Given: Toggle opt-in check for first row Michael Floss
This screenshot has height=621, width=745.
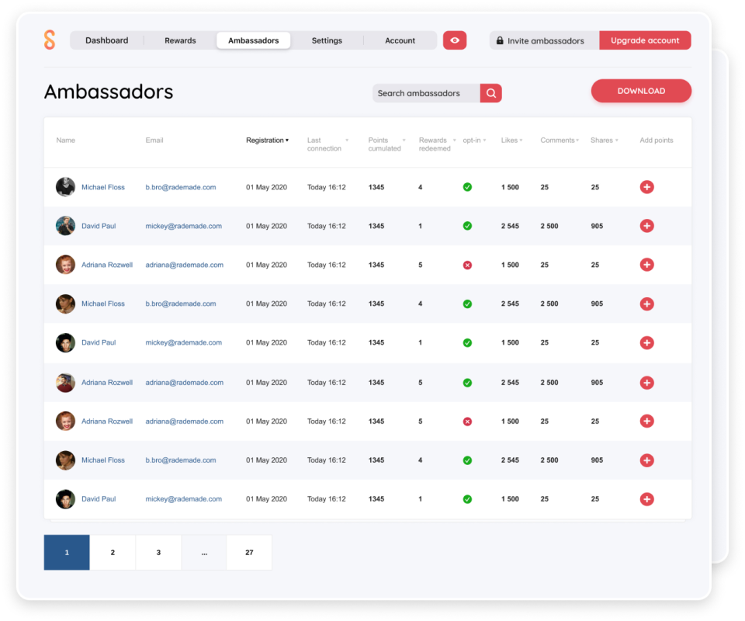Looking at the screenshot, I should coord(467,187).
